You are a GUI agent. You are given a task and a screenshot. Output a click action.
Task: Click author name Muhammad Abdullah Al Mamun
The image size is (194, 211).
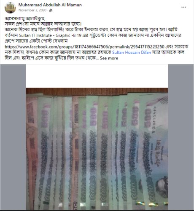[50, 5]
